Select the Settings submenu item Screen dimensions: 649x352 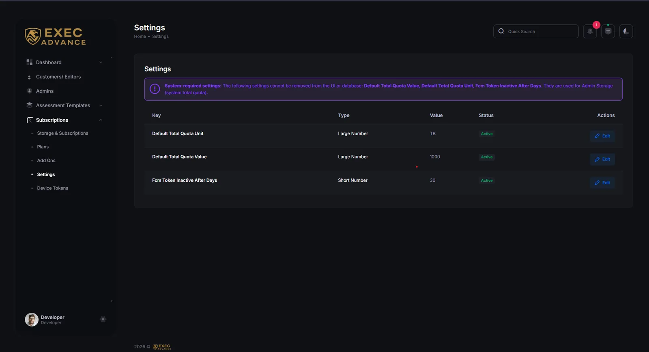tap(46, 174)
